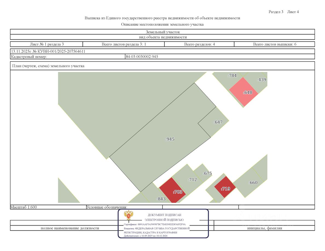Click request number КУВИ-001/2025-207564611 line
The image size is (325, 251).
pyautogui.click(x=48, y=51)
